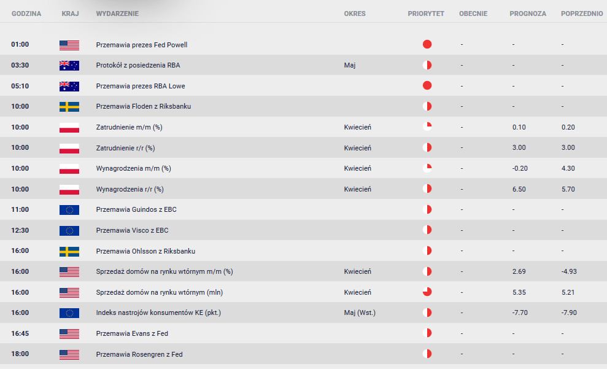The height and width of the screenshot is (369, 607).
Task: Open Sprzedaż domów na rynku wtórnym m/m
Action: point(164,271)
